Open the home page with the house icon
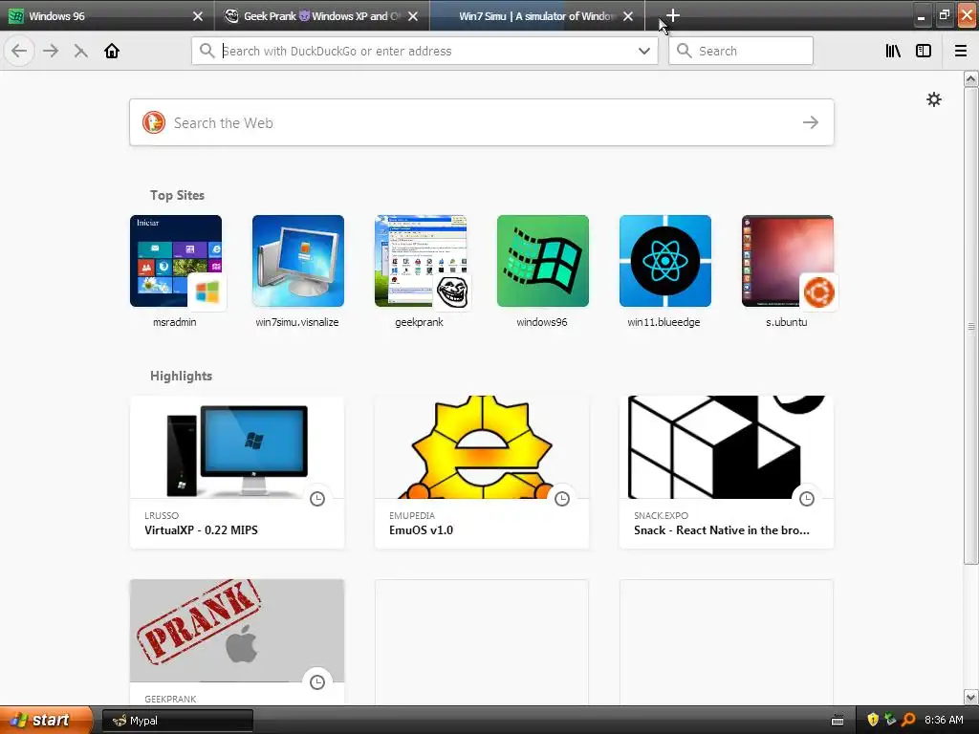This screenshot has height=734, width=979. coord(112,51)
